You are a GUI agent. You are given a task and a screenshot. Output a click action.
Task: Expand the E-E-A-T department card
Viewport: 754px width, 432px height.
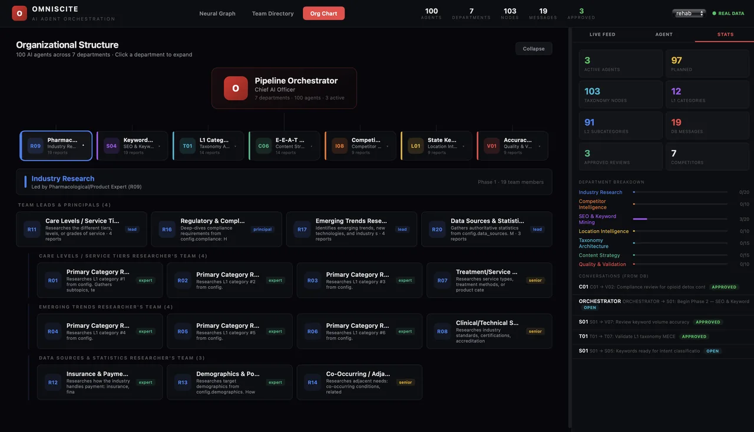tap(285, 146)
